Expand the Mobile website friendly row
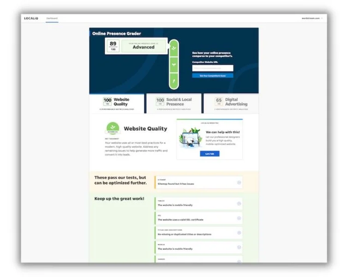346x277 pixels. (239, 247)
